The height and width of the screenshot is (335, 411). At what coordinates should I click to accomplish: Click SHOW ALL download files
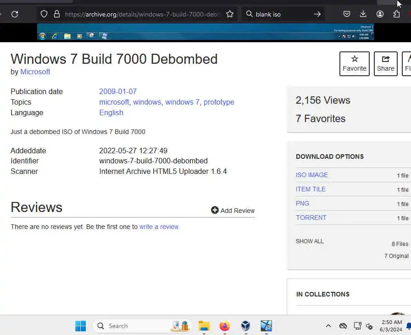point(310,241)
